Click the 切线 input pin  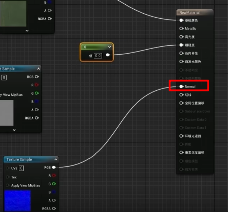pyautogui.click(x=181, y=95)
